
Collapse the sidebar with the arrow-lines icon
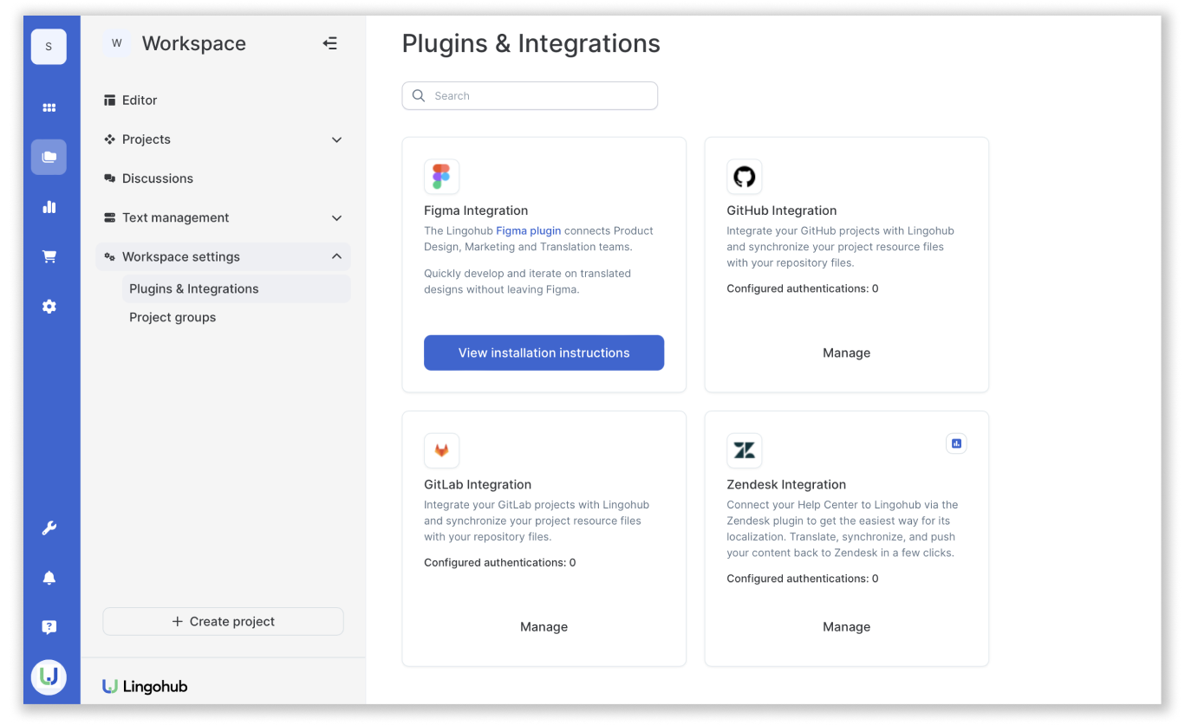[x=329, y=43]
